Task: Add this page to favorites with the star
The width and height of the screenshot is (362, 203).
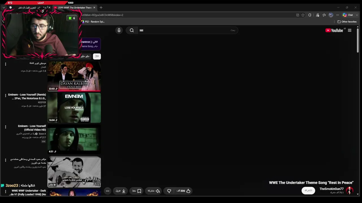Action: pyautogui.click(x=303, y=15)
